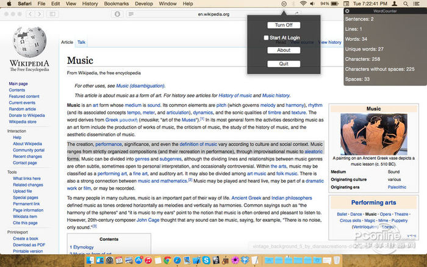The width and height of the screenshot is (427, 267).
Task: Open the Develop menu
Action: click(145, 4)
